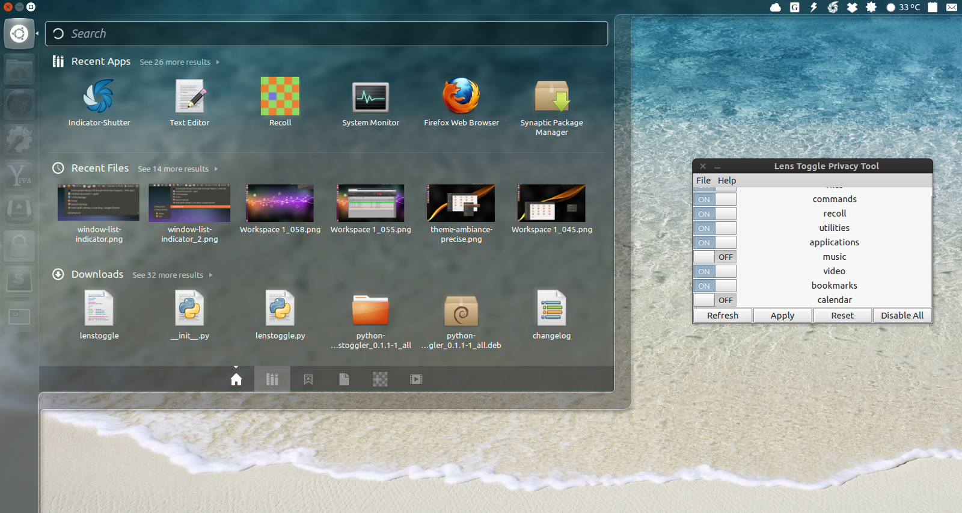
Task: Open the Help menu in Lens Toggle
Action: [727, 180]
